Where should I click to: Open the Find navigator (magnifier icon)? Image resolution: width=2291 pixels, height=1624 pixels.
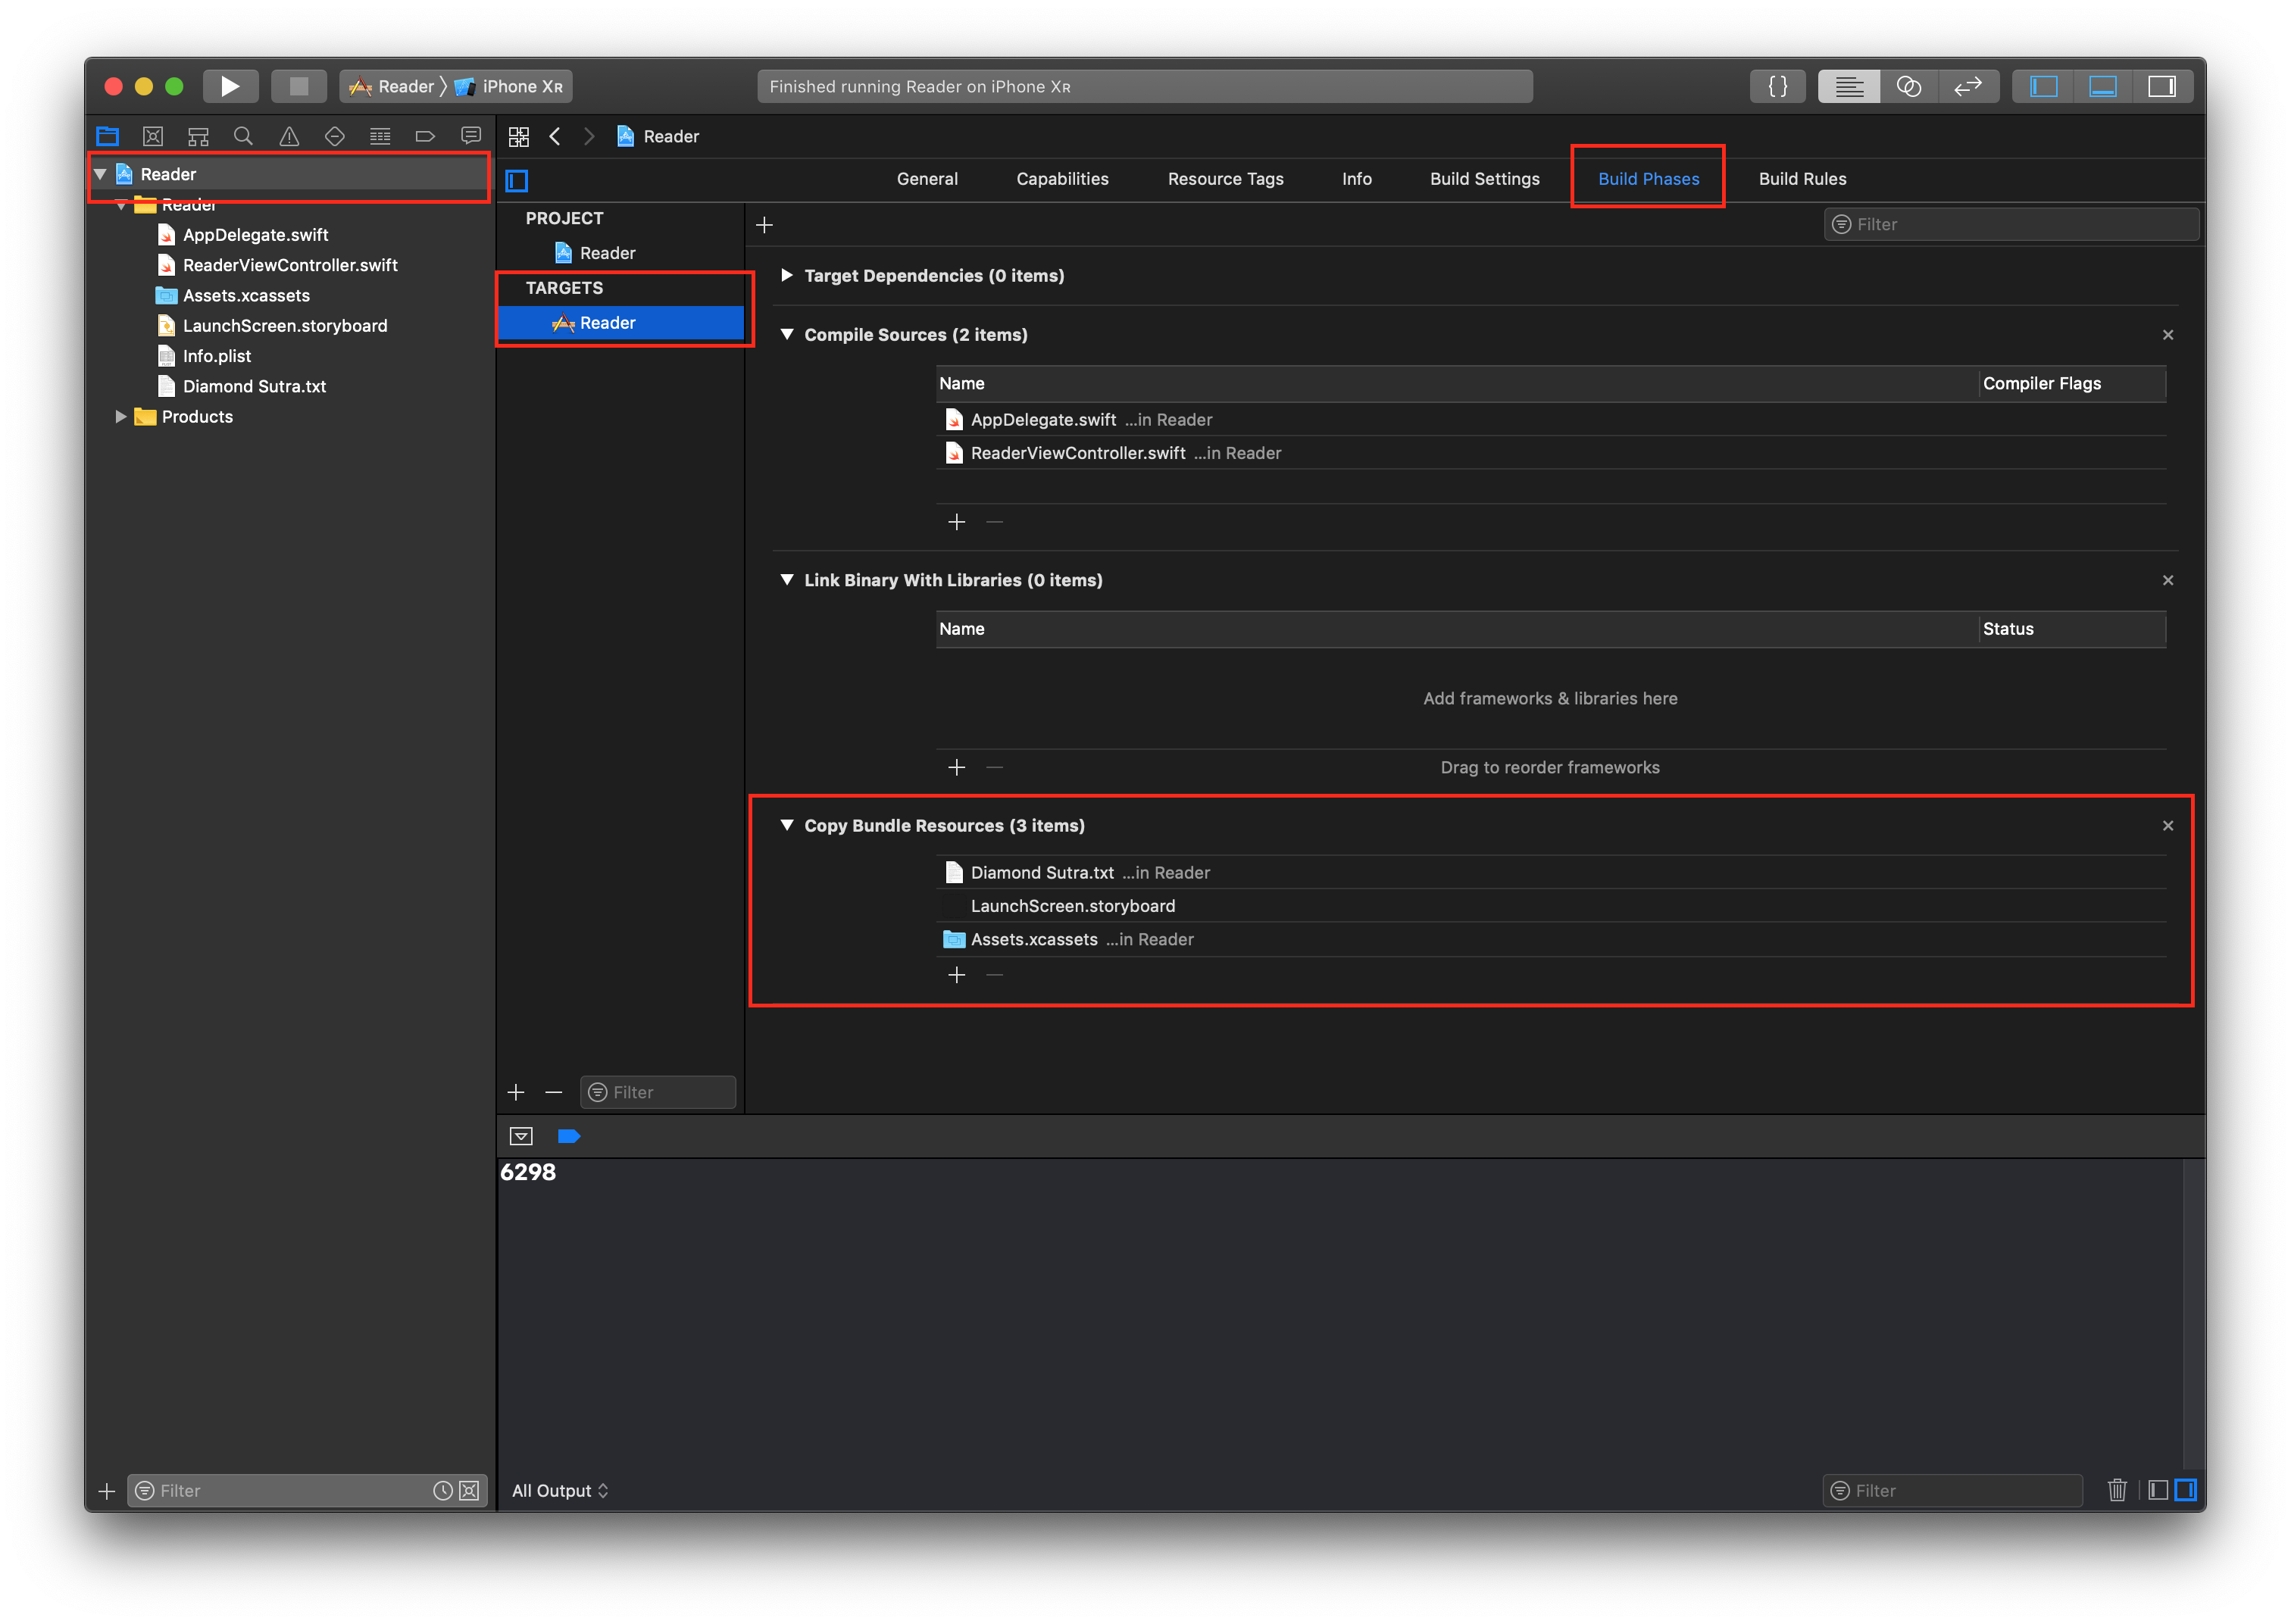coord(243,136)
